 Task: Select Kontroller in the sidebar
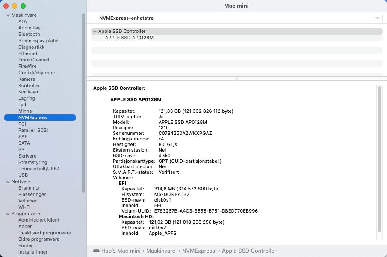pos(29,85)
